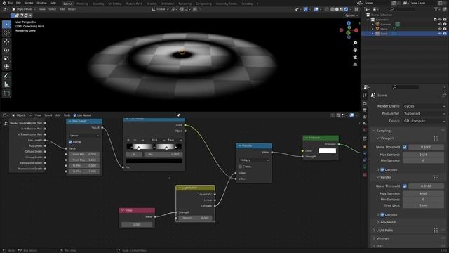Screen dimensions: 449x253
Task: Select the Add Cube tool
Action: 6,93
